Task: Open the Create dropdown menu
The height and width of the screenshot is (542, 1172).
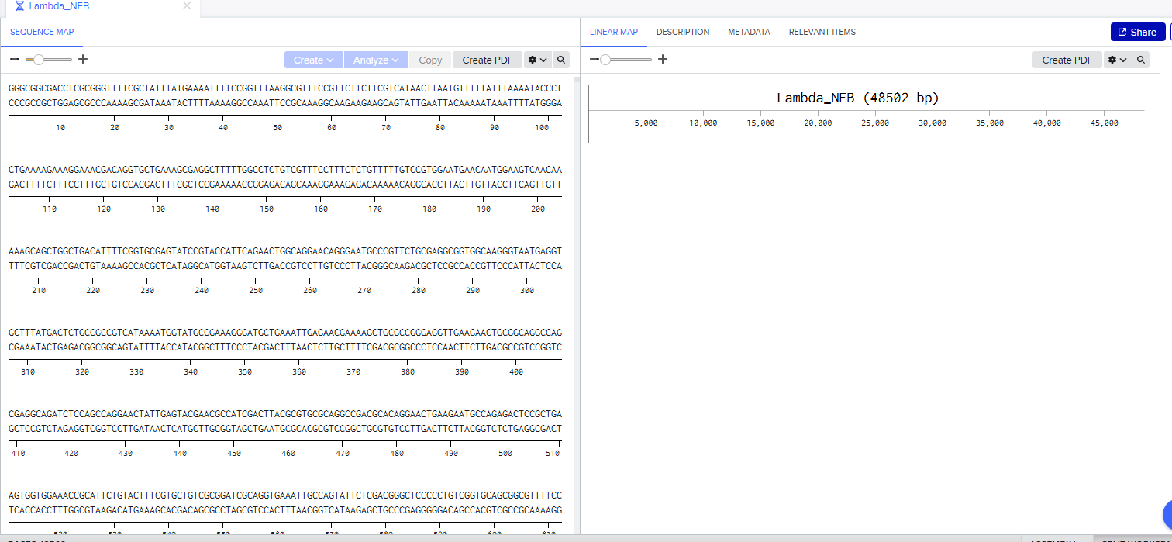Action: [x=313, y=60]
